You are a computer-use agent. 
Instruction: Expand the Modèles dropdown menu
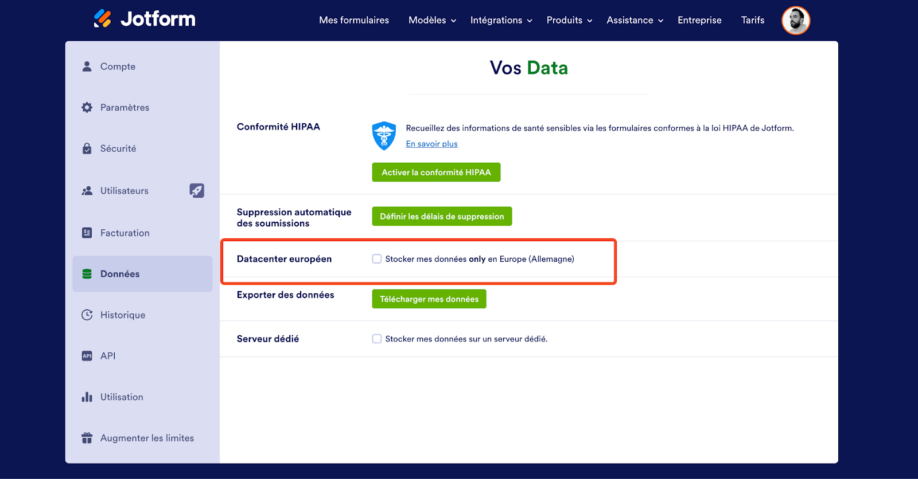tap(433, 21)
